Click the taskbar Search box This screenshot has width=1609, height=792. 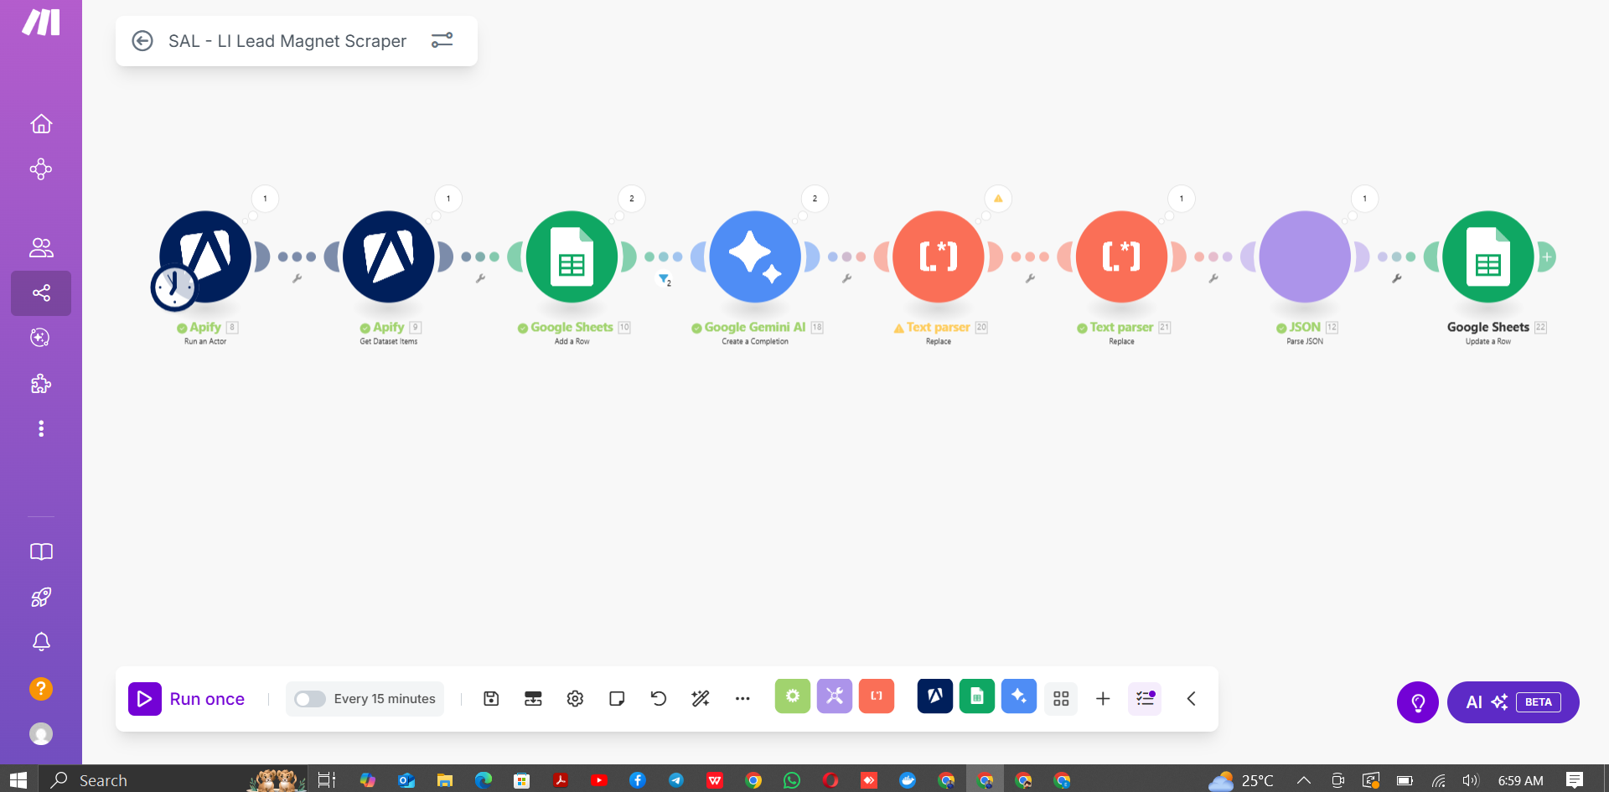coord(173,780)
